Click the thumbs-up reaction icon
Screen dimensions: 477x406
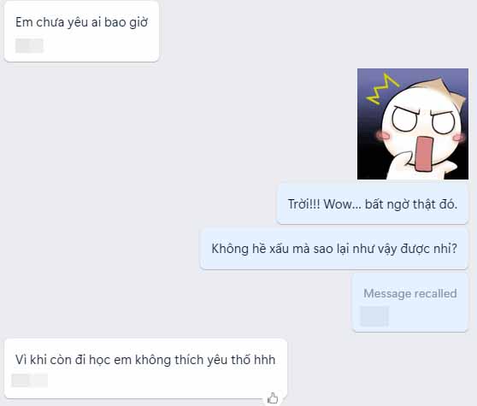(273, 397)
